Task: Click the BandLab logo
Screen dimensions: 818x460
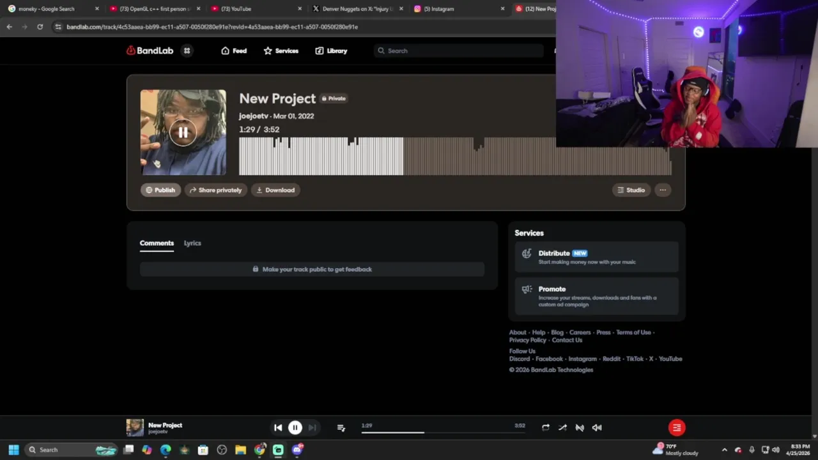Action: click(x=150, y=50)
